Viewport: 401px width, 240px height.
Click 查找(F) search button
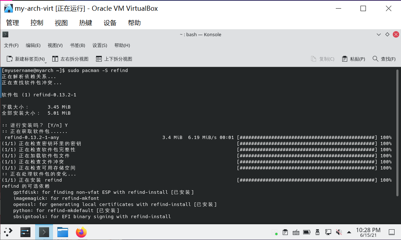(x=384, y=59)
